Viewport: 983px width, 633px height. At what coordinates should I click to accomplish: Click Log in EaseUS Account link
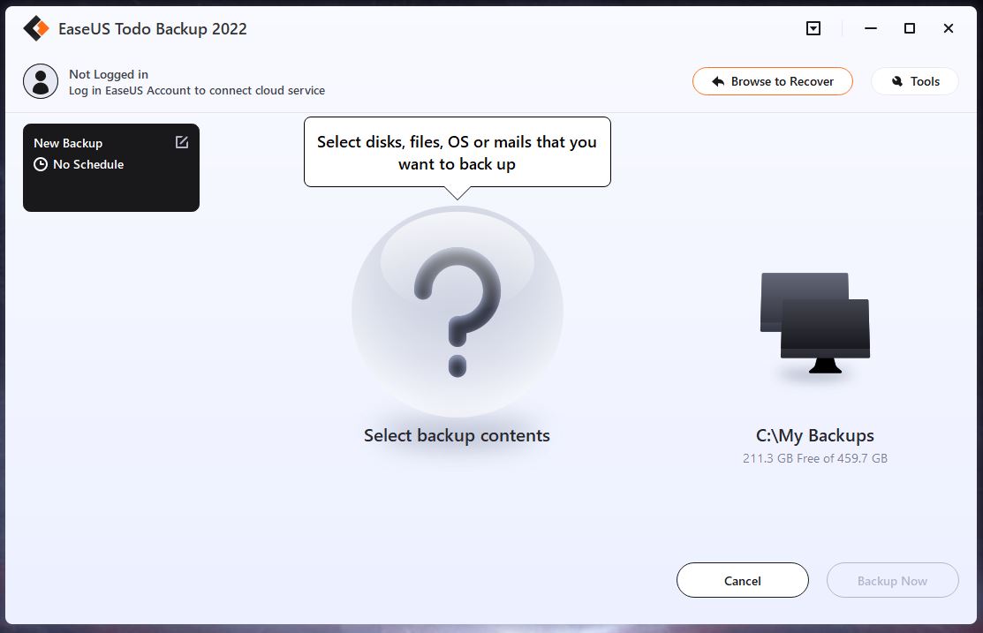[x=197, y=90]
